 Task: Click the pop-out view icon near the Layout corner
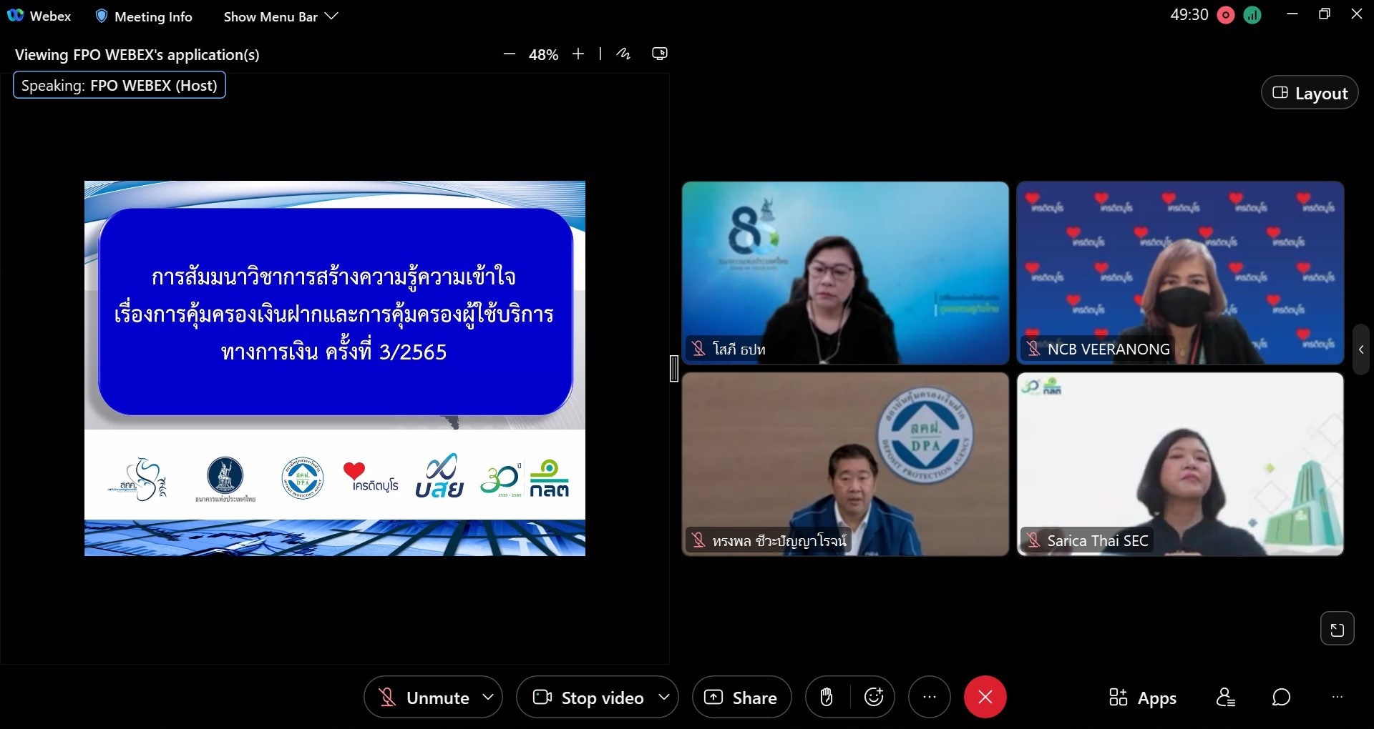[x=1337, y=629]
